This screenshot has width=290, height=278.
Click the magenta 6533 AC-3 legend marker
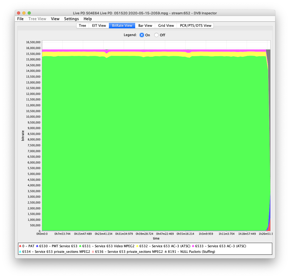pos(193,246)
